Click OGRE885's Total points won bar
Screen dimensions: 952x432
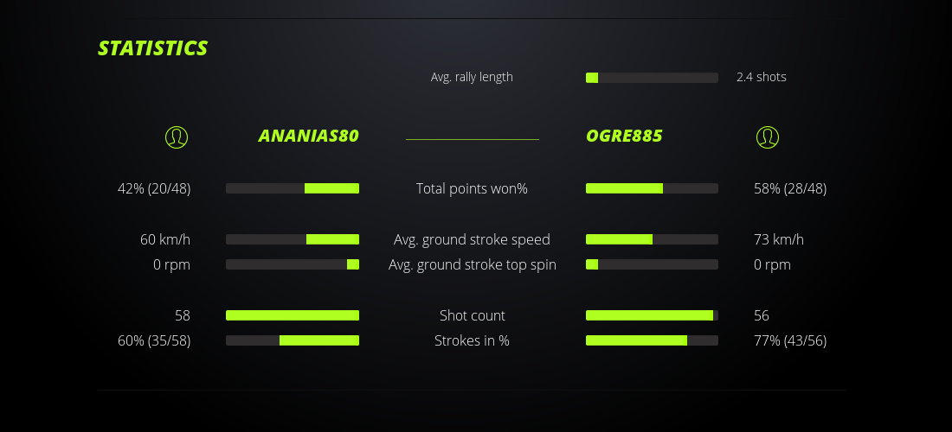tap(652, 188)
